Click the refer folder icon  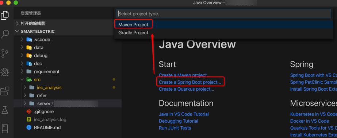coord(32,95)
